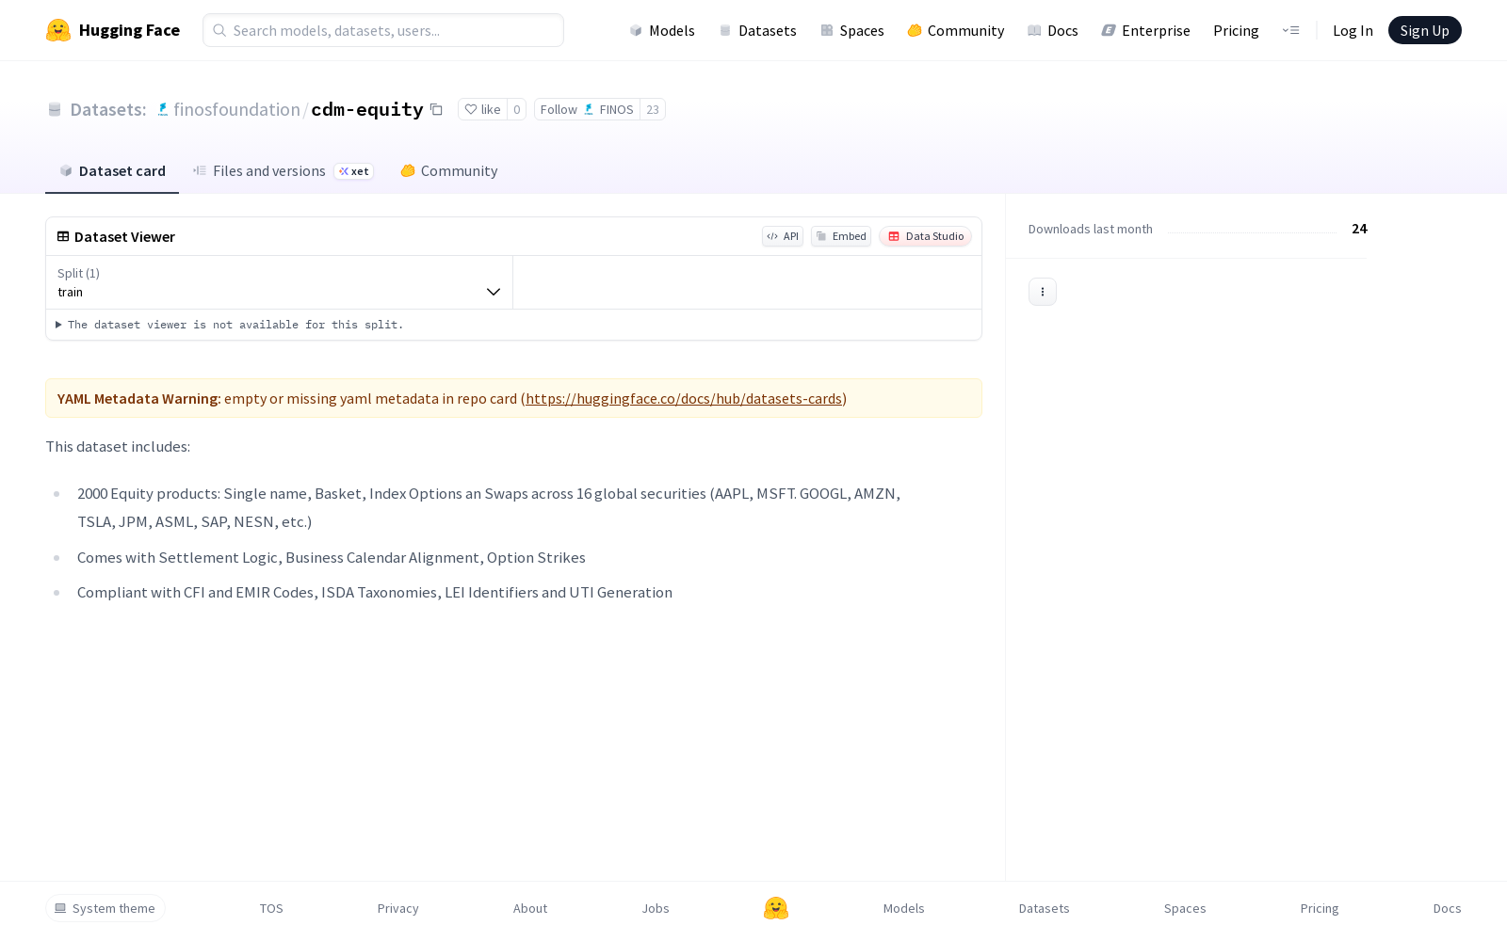Open Datasets footer link
The height and width of the screenshot is (941, 1507).
pos(1044,908)
